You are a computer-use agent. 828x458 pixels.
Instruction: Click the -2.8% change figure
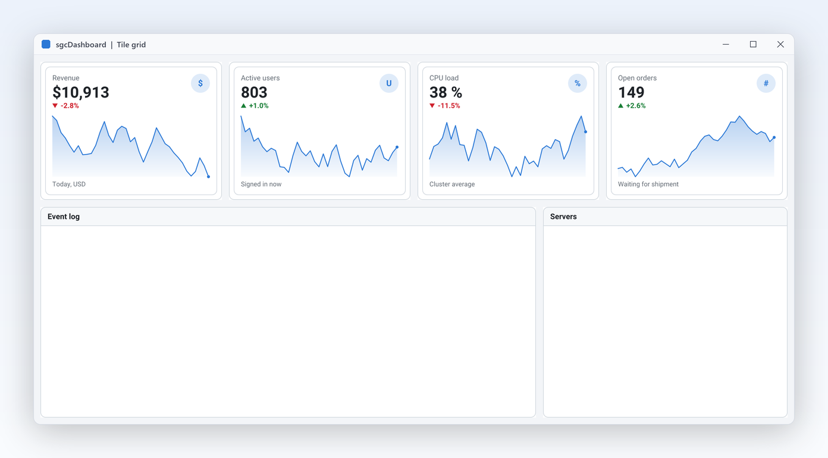[70, 106]
